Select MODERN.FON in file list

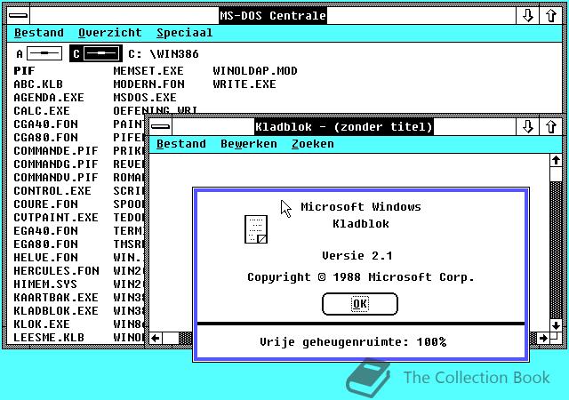point(148,84)
